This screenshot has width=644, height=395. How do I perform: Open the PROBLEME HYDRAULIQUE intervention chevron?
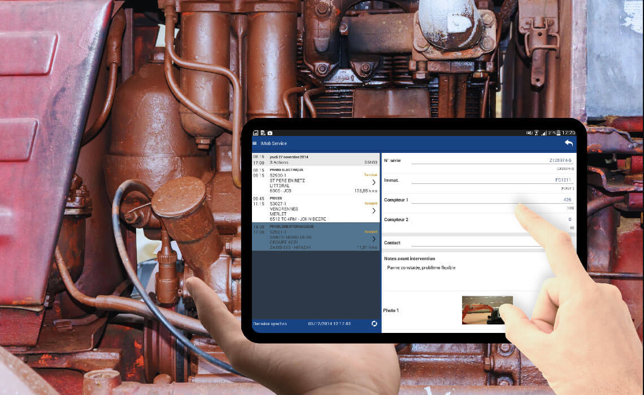coord(374,239)
